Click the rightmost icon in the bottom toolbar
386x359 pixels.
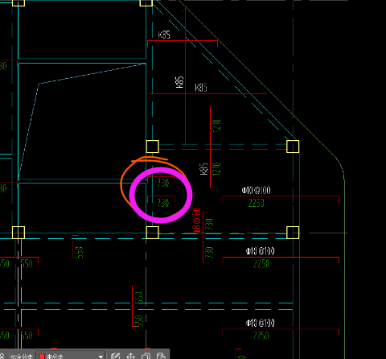[x=161, y=357]
